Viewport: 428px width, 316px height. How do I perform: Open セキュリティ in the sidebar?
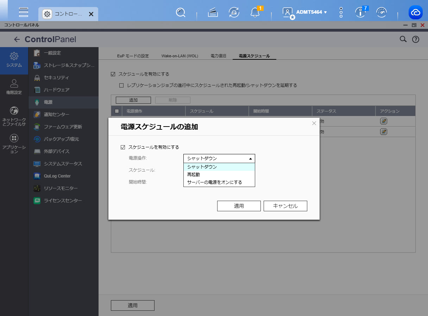(x=56, y=77)
